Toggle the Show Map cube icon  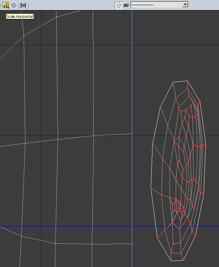[x=118, y=5]
